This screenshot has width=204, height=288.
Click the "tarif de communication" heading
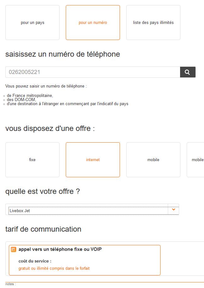pyautogui.click(x=43, y=229)
